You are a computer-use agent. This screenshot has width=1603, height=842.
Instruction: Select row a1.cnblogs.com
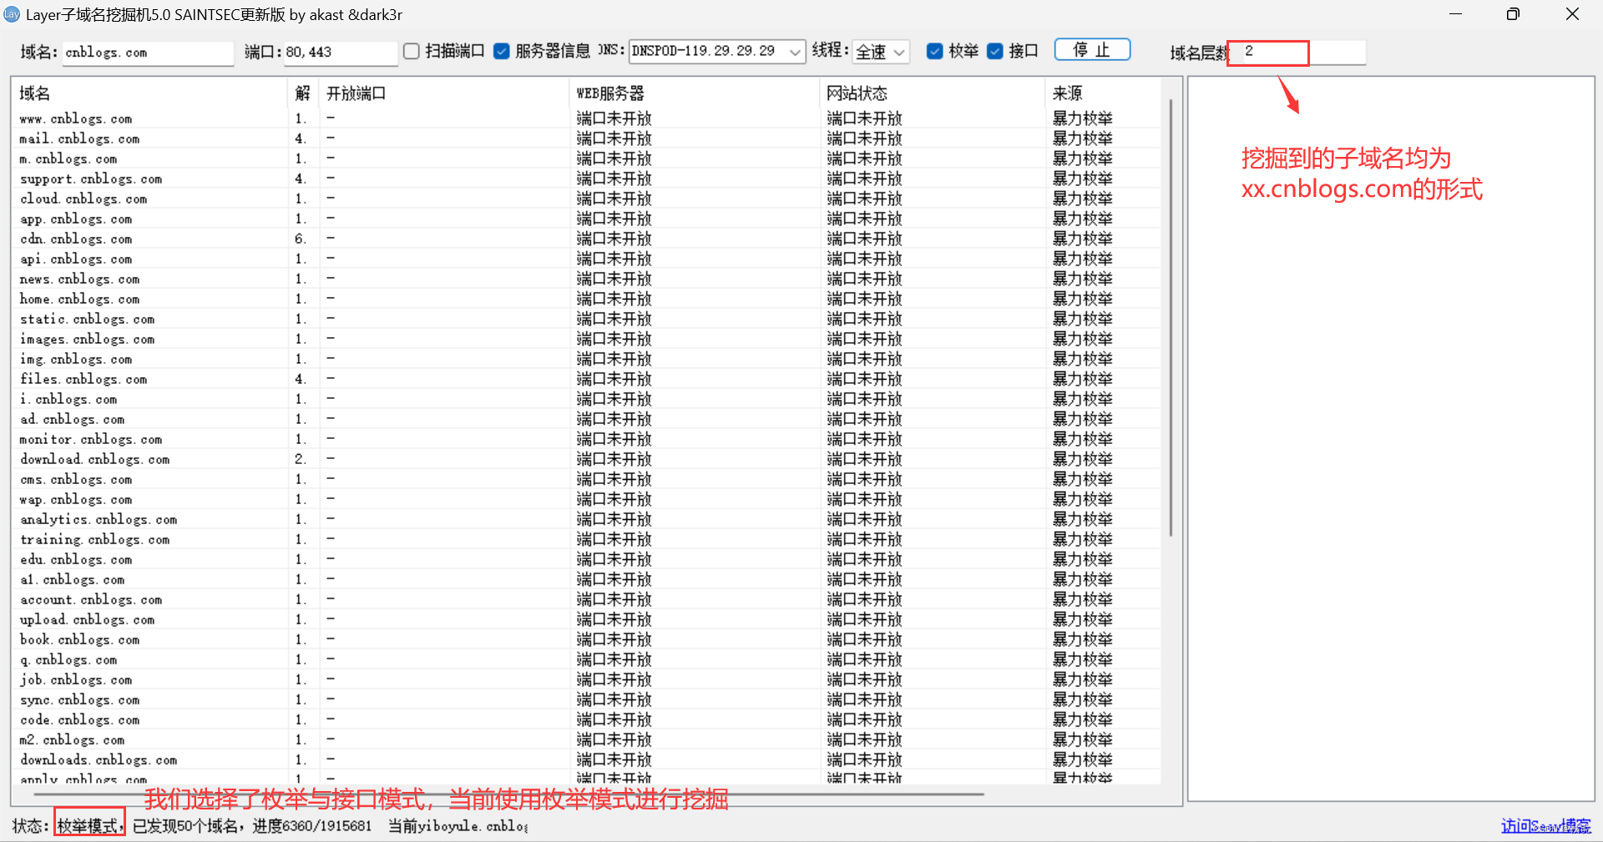pos(587,579)
